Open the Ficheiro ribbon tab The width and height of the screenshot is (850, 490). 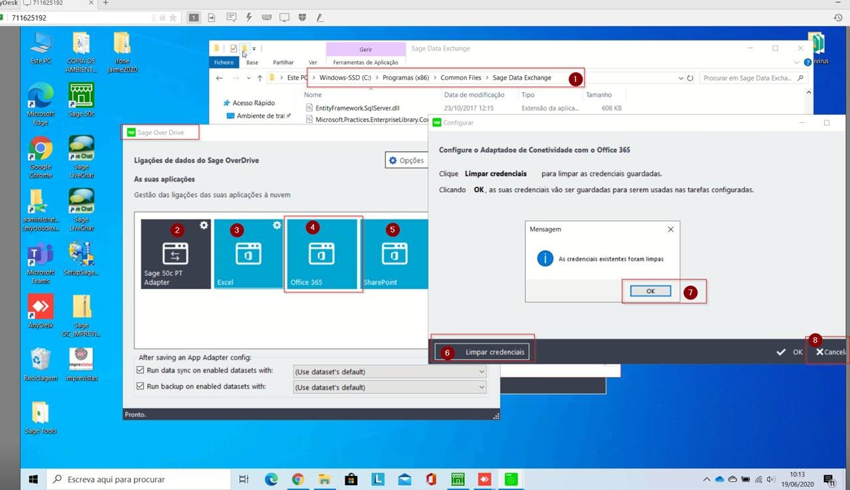224,62
